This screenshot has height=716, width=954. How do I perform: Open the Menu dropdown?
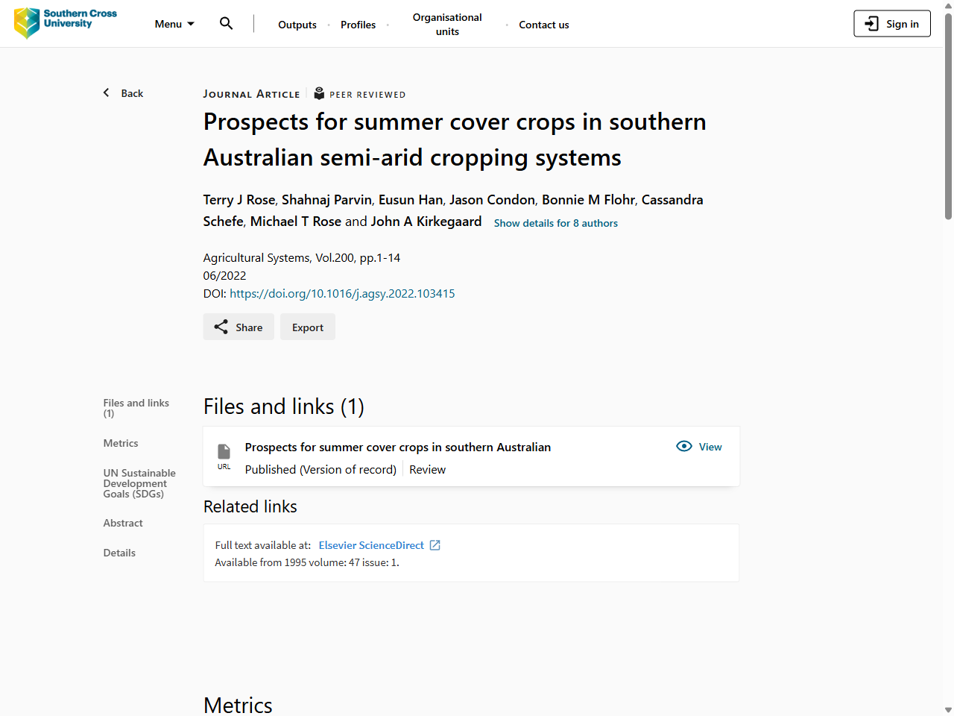point(174,23)
